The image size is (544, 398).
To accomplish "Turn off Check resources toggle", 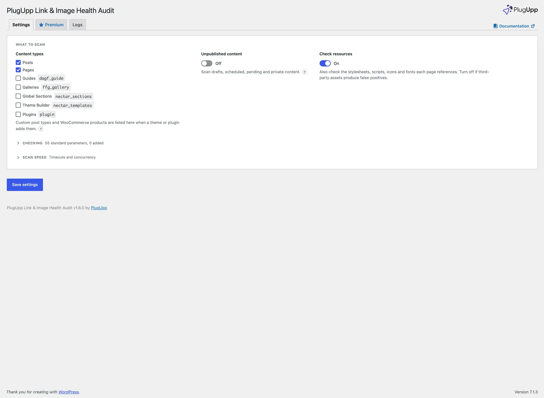I will point(325,64).
